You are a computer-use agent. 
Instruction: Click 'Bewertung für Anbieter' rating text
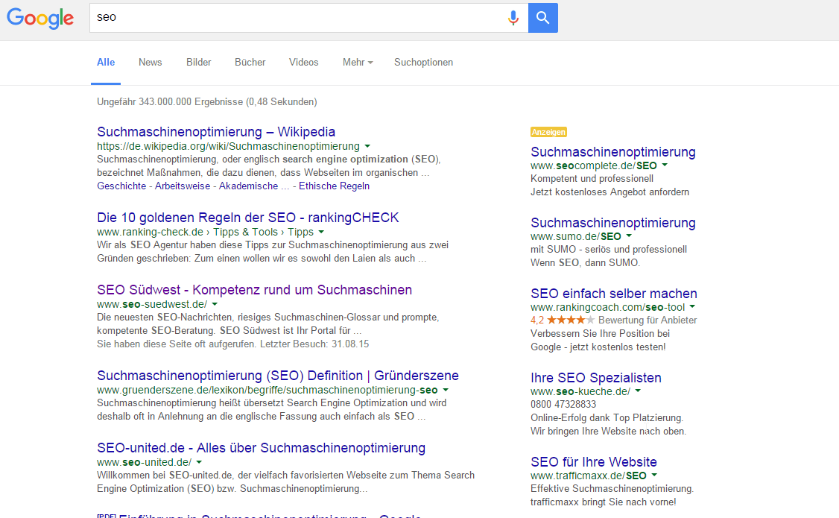[x=648, y=320]
